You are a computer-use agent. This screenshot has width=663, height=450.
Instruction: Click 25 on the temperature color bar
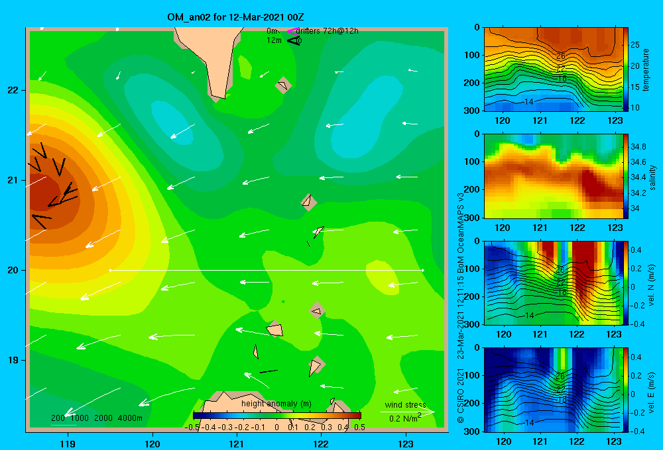(635, 45)
